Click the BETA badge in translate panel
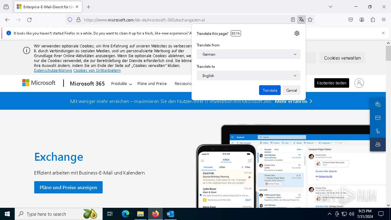 [236, 33]
